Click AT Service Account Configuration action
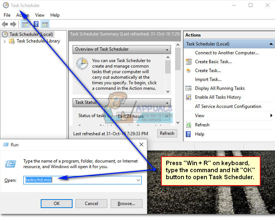The image size is (275, 218). 228,106
